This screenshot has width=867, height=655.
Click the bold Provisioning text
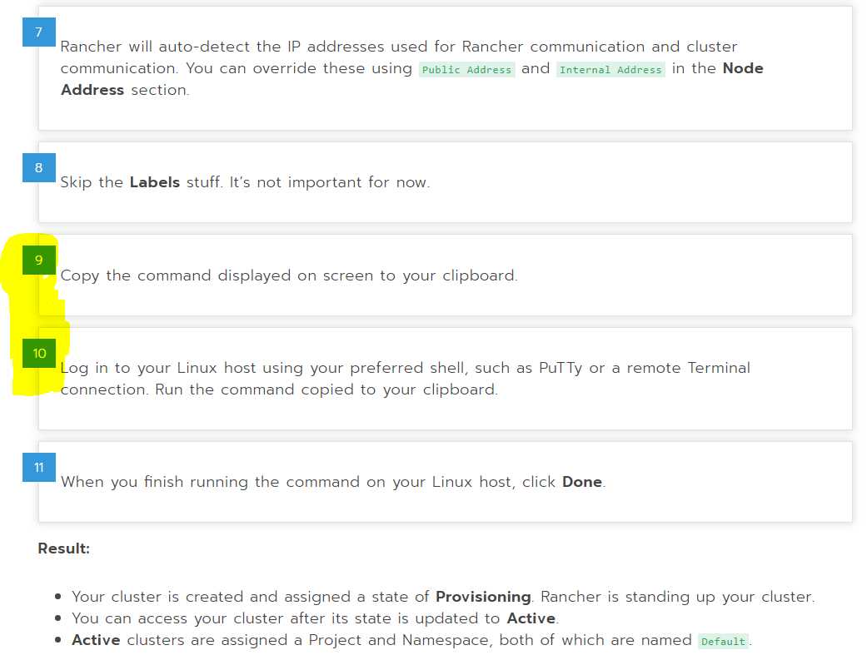(x=483, y=597)
